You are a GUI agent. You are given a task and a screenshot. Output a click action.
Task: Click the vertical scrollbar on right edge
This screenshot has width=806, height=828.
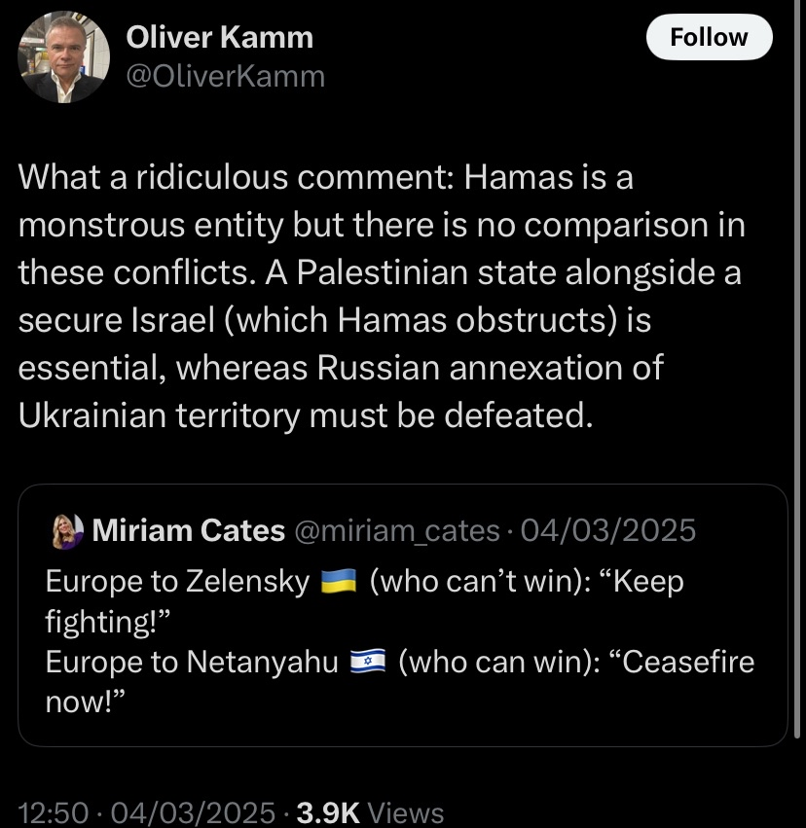click(797, 370)
